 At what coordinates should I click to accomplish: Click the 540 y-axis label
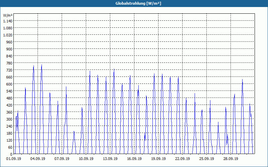coord(10,91)
